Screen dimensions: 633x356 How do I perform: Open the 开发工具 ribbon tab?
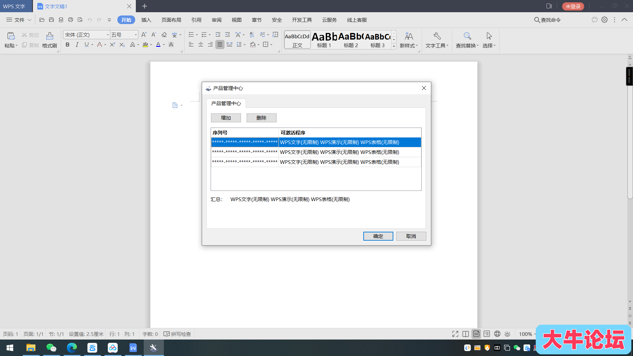302,20
